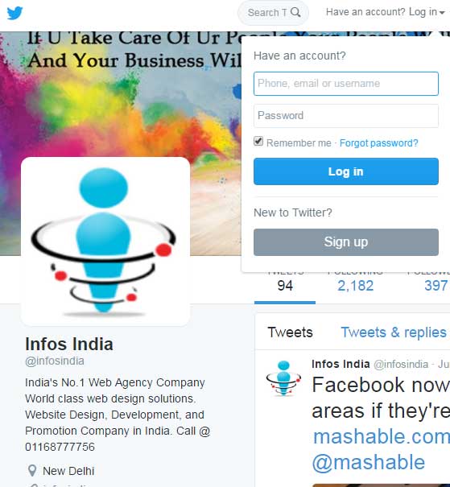Image resolution: width=450 pixels, height=487 pixels.
Task: Click the search magnifier icon
Action: click(x=295, y=12)
